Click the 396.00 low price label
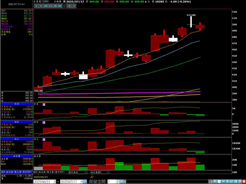The width and height of the screenshot is (246, 184). point(38,91)
